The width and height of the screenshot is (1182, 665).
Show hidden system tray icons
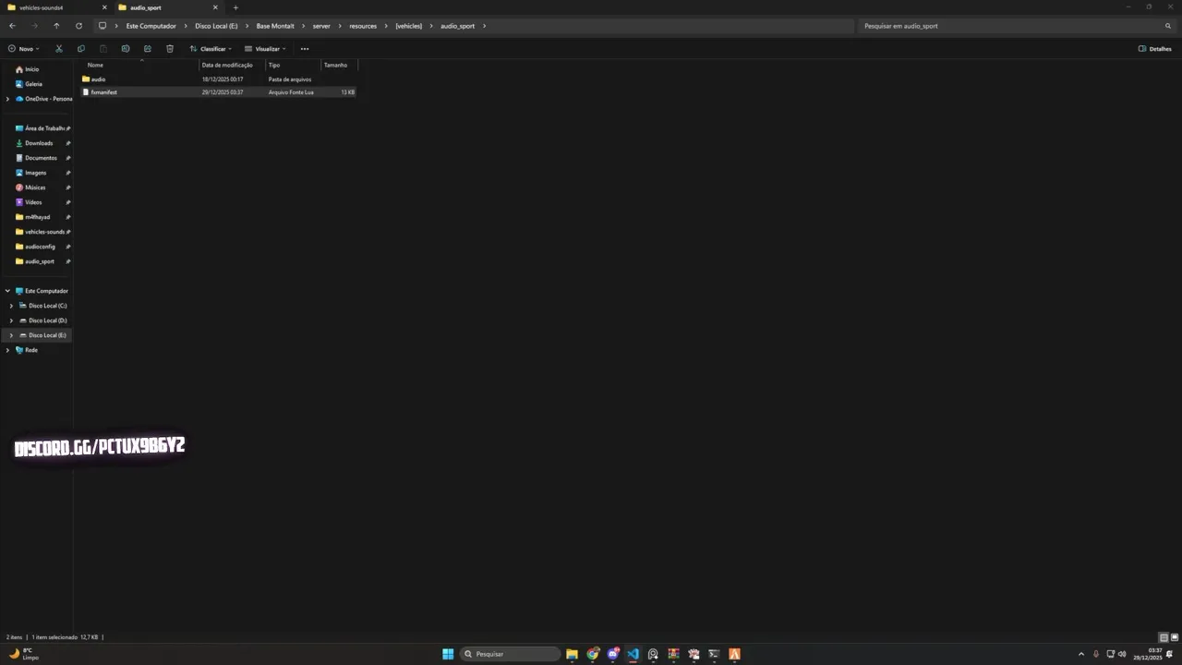tap(1081, 654)
